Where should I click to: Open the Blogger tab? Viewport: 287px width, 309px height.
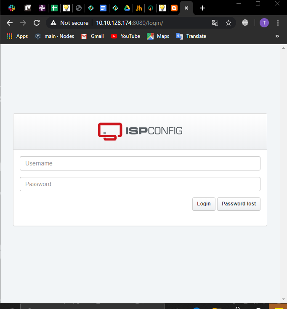pyautogui.click(x=174, y=8)
